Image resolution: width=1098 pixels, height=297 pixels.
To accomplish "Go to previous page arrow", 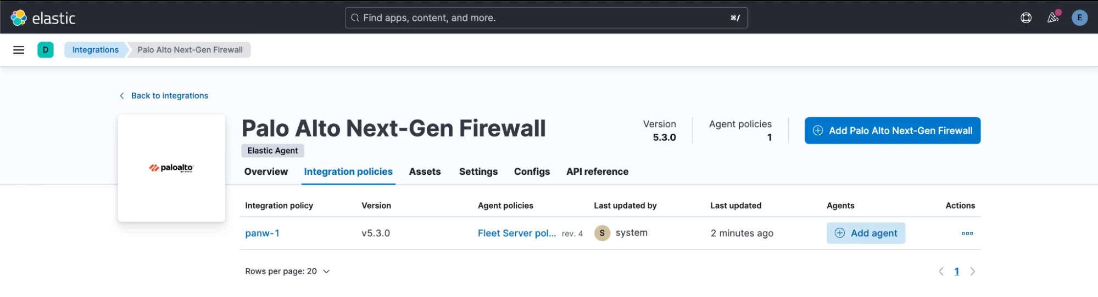I will click(x=941, y=271).
